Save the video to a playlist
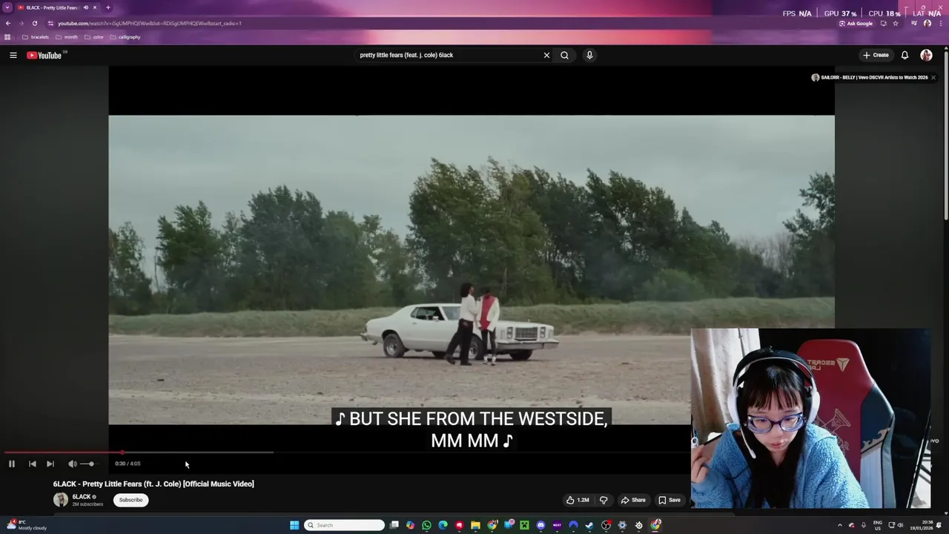This screenshot has width=949, height=534. (669, 500)
